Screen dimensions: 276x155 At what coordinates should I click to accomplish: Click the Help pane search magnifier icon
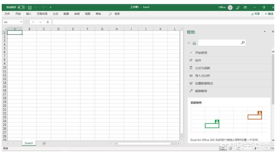243,43
